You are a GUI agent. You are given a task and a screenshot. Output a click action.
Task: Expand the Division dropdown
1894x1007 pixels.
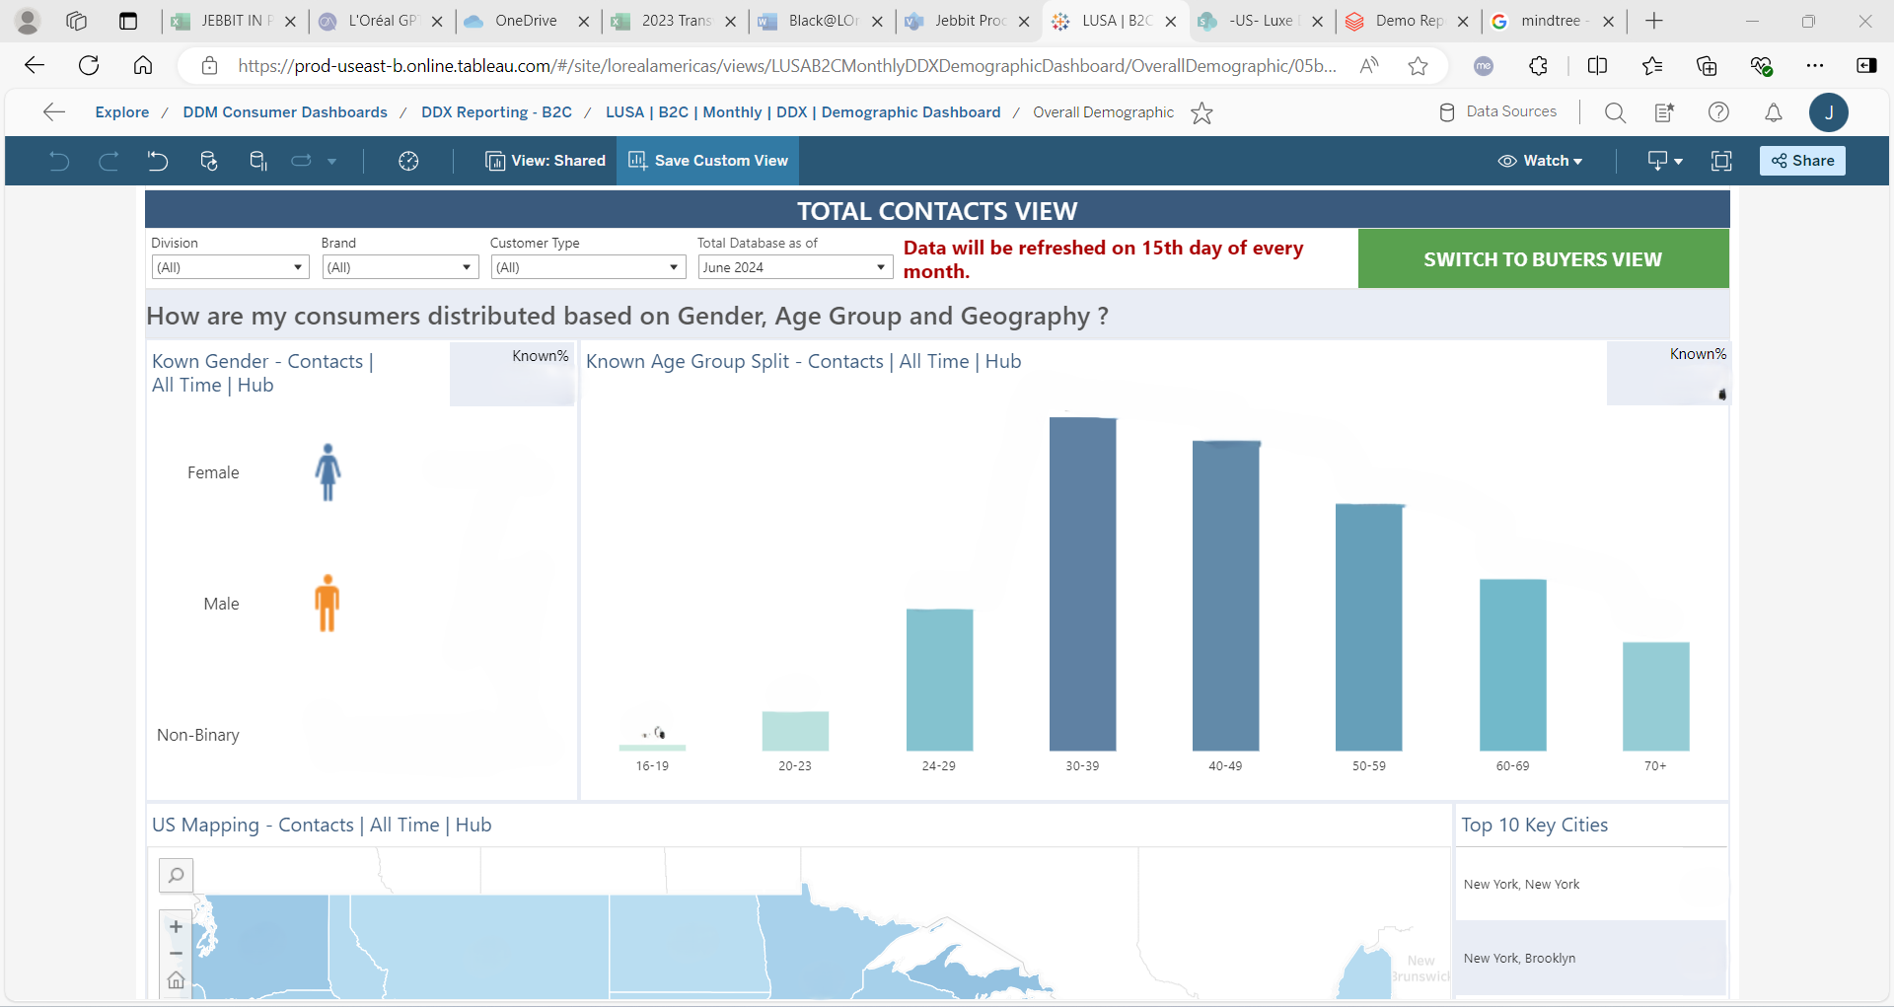(x=230, y=267)
